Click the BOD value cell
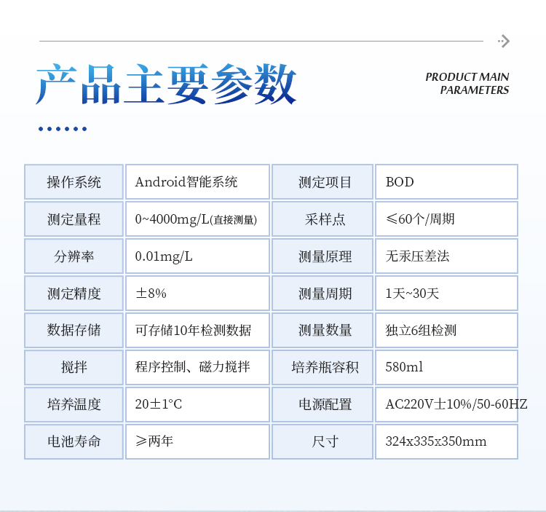The width and height of the screenshot is (546, 512). (x=446, y=182)
